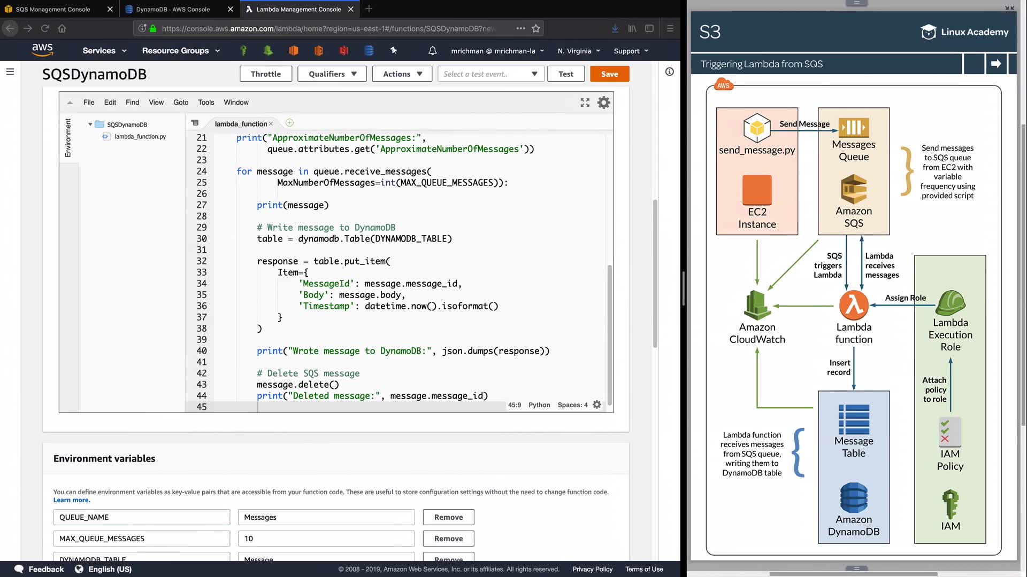Viewport: 1027px width, 577px height.
Task: Open the Qualifiers dropdown
Action: coord(332,74)
